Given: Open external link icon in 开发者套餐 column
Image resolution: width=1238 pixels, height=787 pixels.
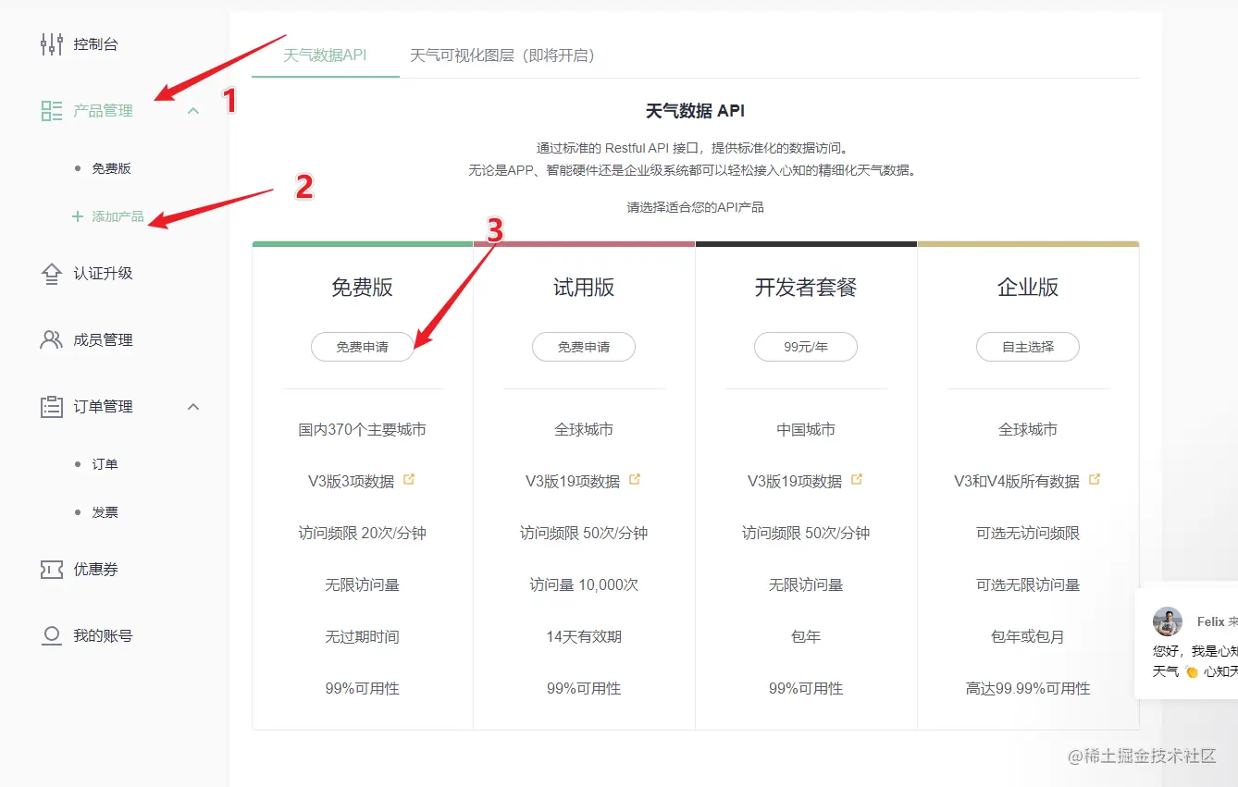Looking at the screenshot, I should point(857,480).
